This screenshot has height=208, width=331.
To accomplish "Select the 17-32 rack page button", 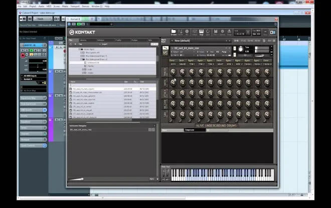I will point(243,41).
